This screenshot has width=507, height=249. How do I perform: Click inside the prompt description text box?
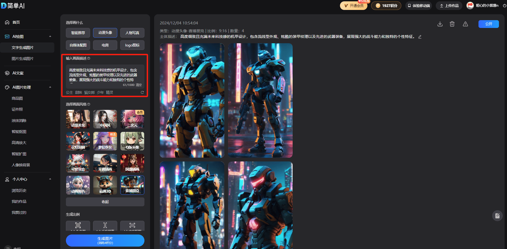(105, 75)
